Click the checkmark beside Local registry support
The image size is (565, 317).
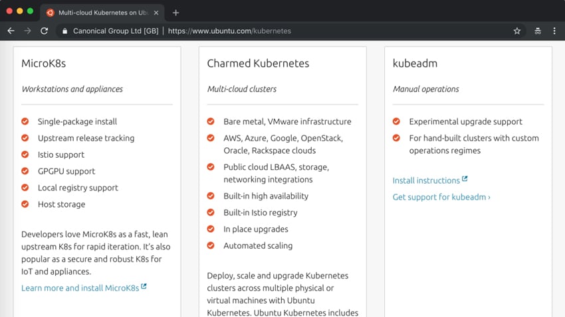tap(25, 188)
